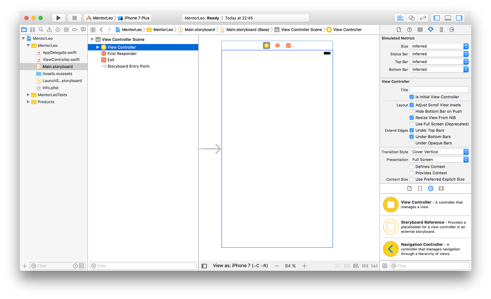
Task: Filter navigator by recent files
Action: click(75, 266)
